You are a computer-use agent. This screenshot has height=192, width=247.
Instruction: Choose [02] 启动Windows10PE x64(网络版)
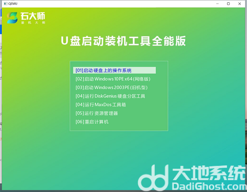coord(113,79)
